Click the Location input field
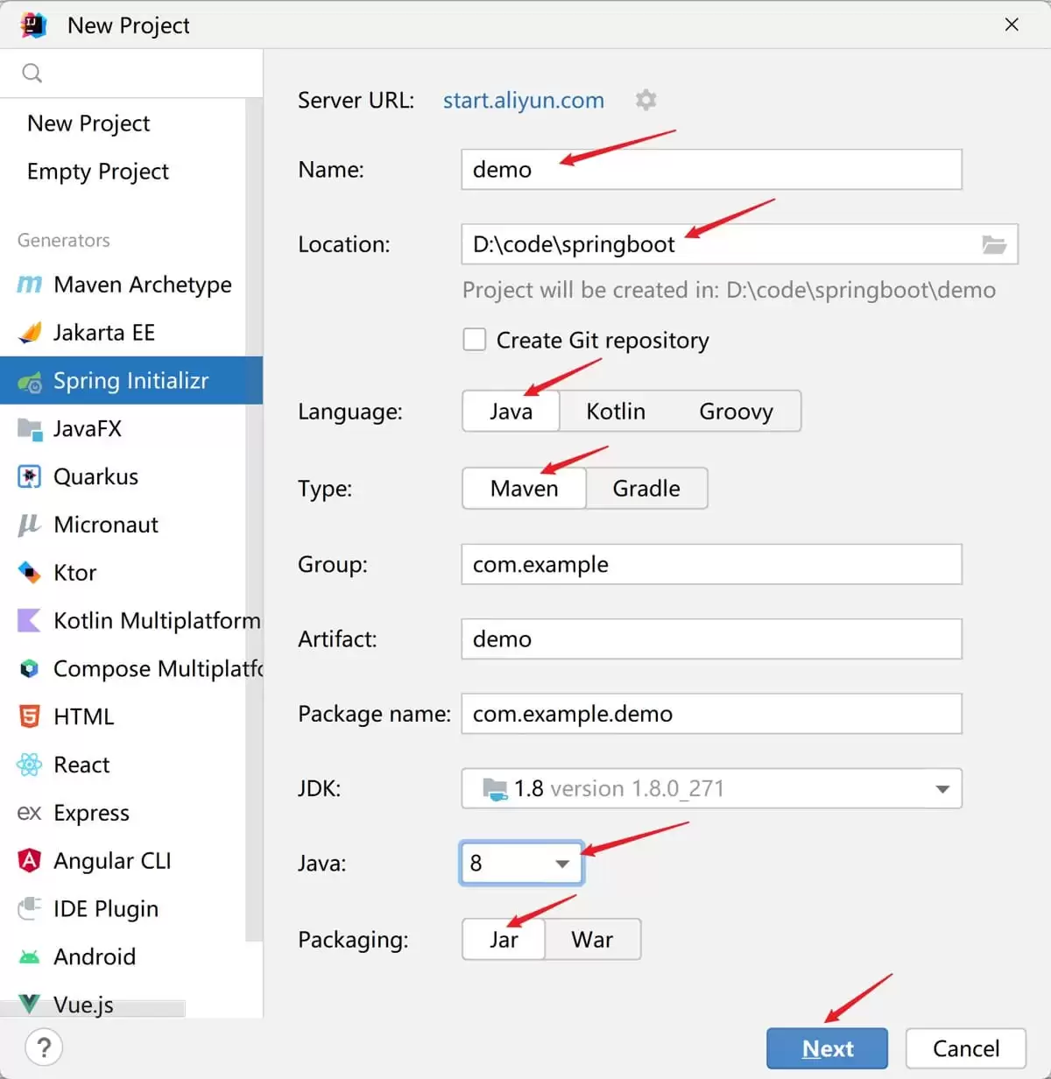 [x=739, y=244]
